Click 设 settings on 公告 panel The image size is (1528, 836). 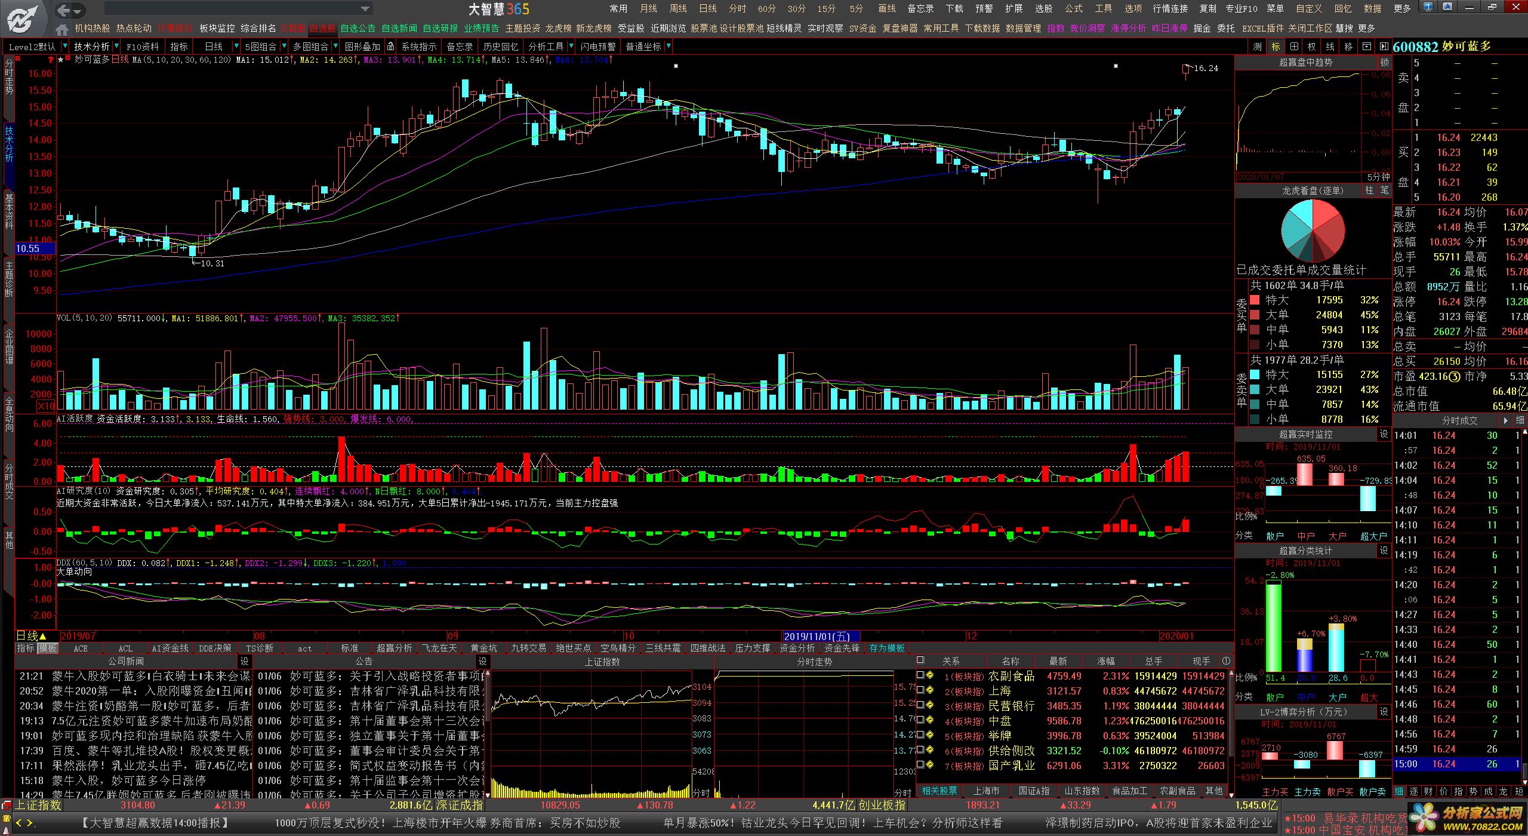[x=482, y=662]
